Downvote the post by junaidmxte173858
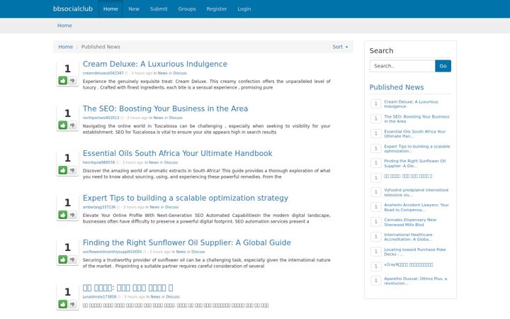This screenshot has width=510, height=319. (x=72, y=304)
